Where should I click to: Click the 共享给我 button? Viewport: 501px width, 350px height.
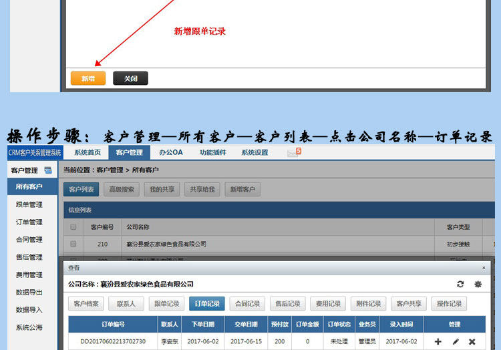click(x=202, y=190)
